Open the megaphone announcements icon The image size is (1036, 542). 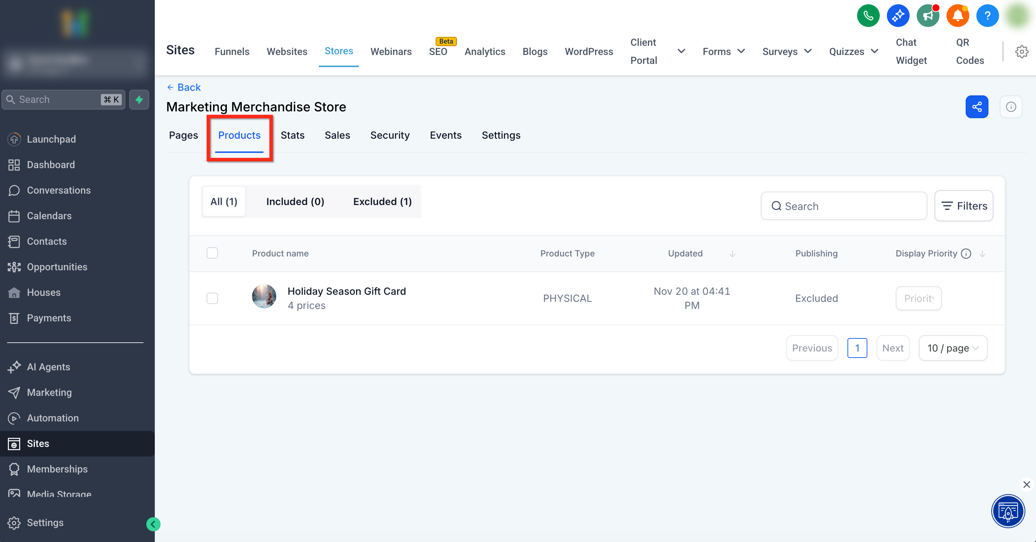(x=927, y=16)
